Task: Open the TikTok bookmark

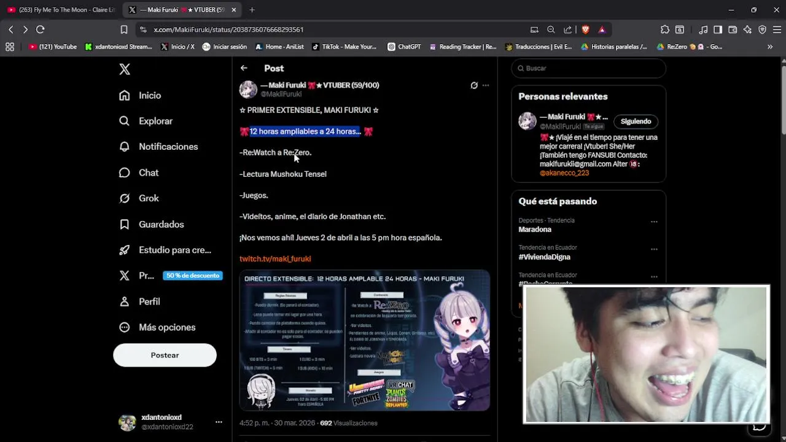Action: click(344, 47)
